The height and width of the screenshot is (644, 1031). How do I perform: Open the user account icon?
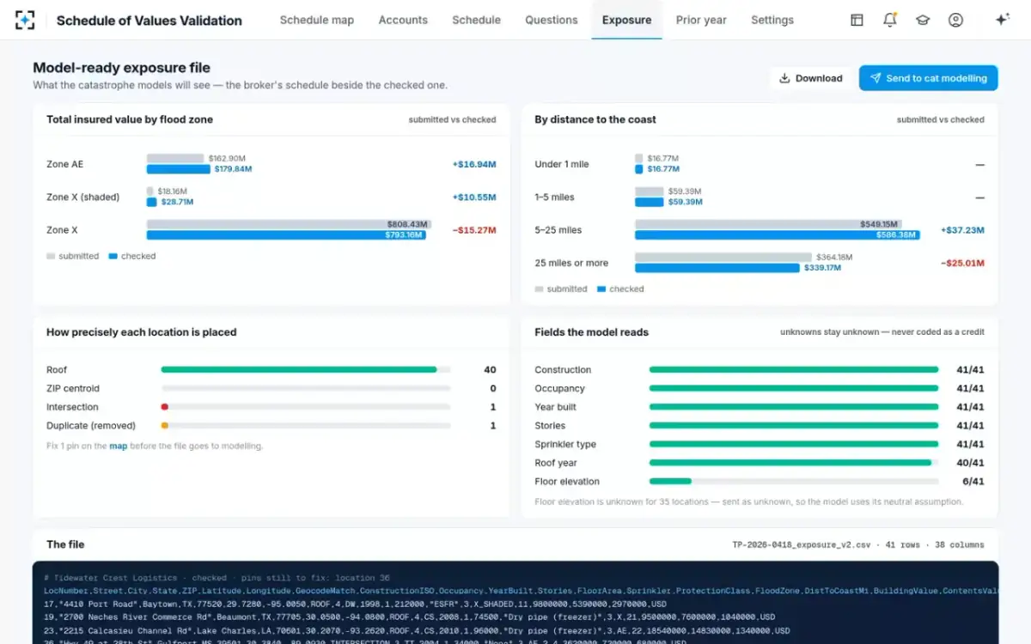click(x=955, y=20)
